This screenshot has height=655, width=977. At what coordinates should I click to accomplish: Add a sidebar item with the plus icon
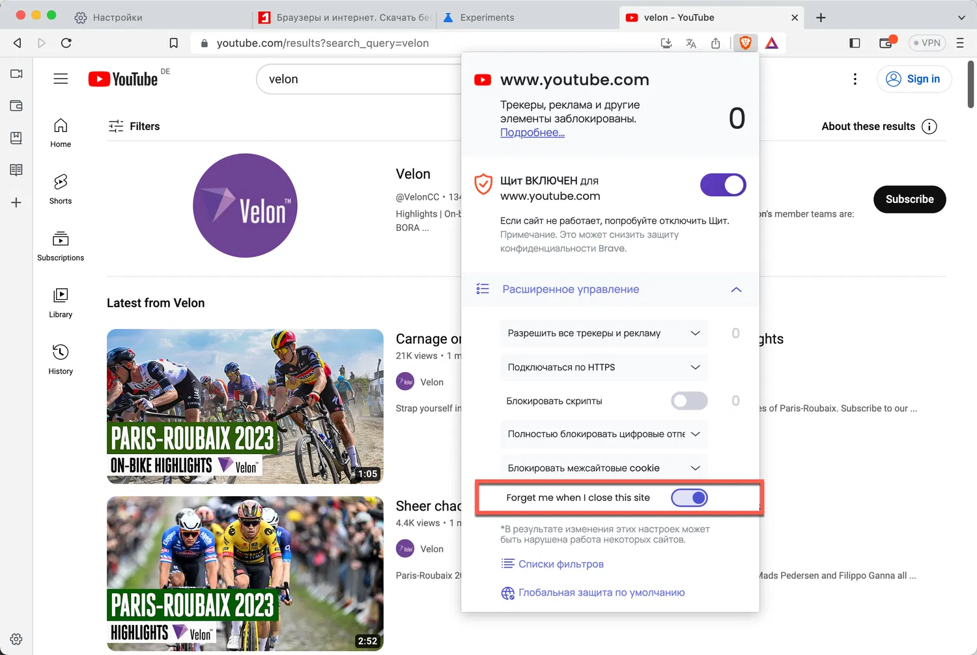point(16,202)
